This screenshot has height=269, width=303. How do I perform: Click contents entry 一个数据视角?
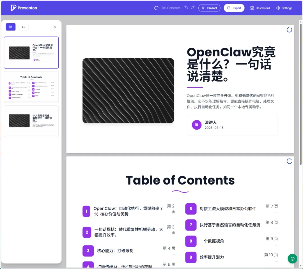click(212, 241)
